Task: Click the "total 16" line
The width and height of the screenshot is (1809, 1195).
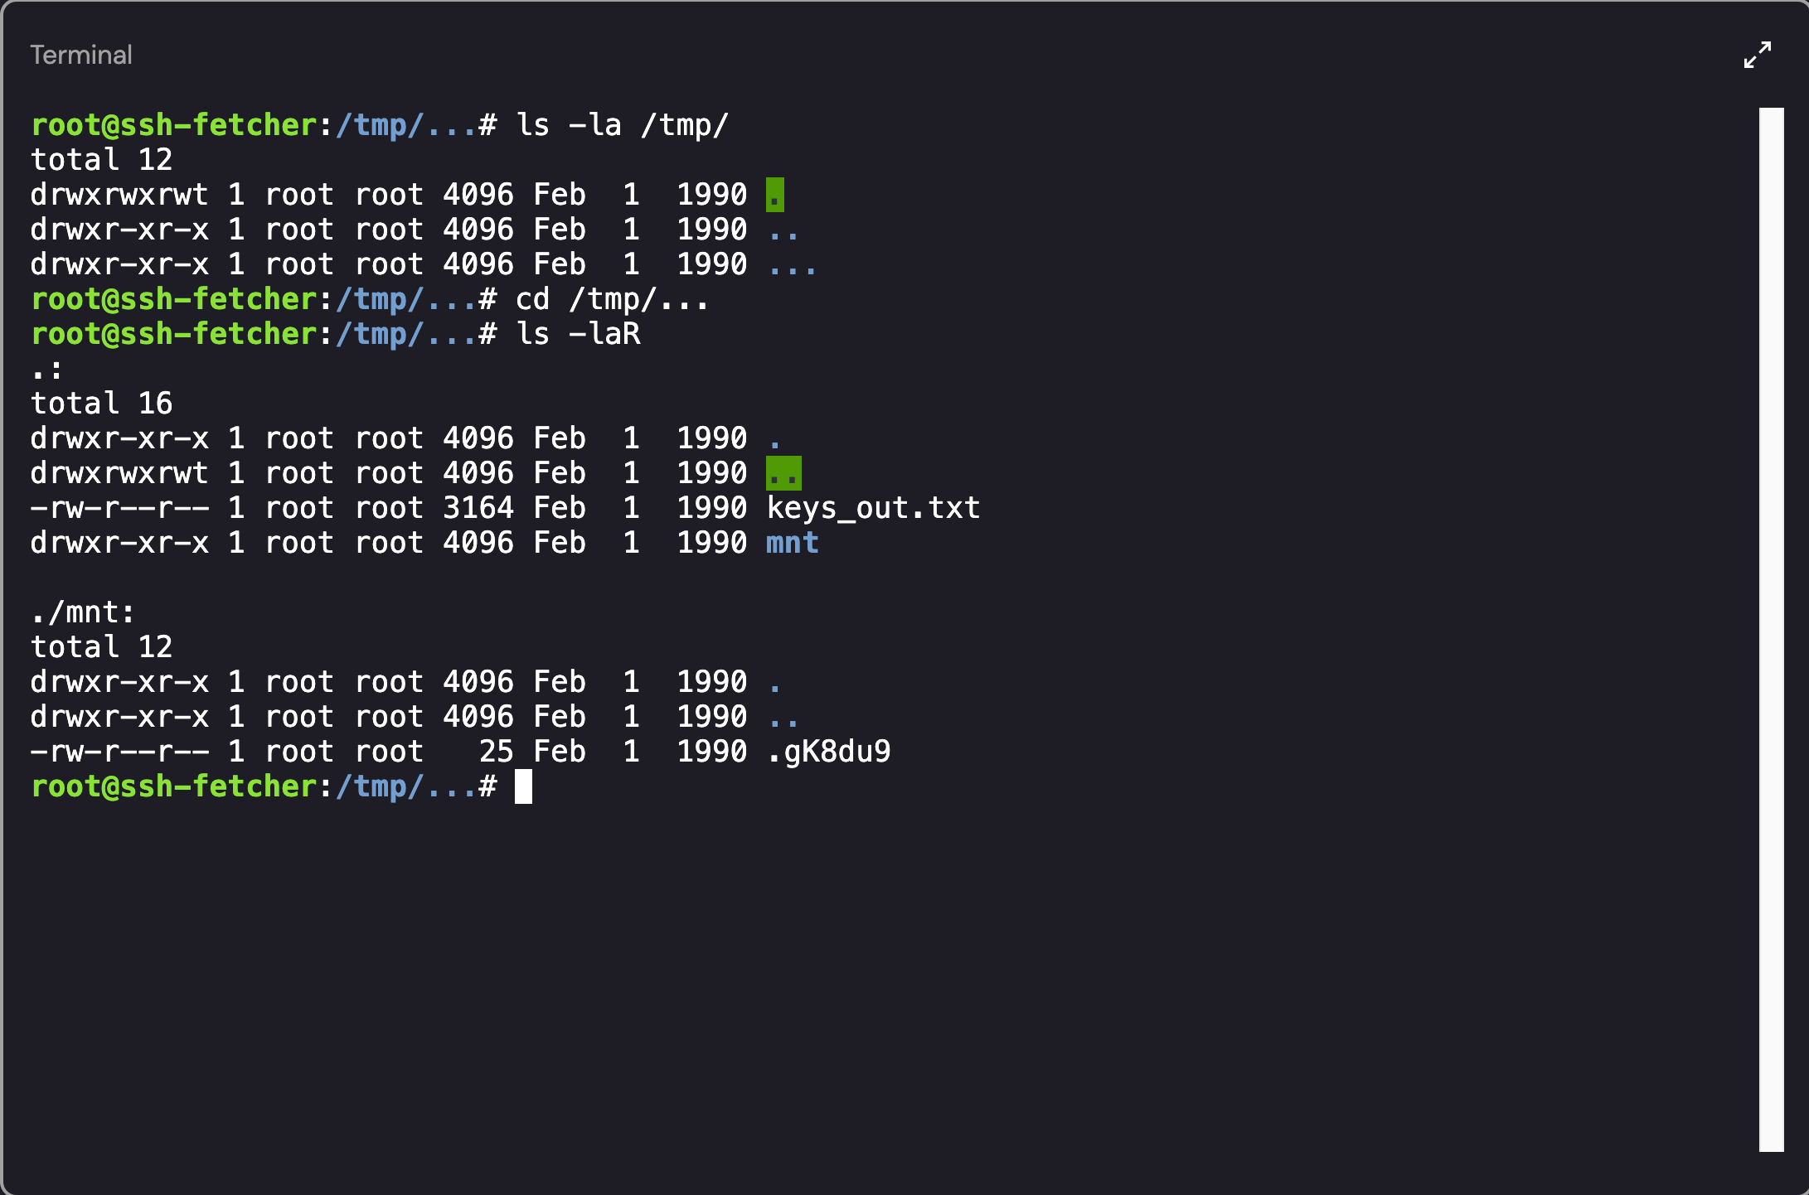Action: 101,404
